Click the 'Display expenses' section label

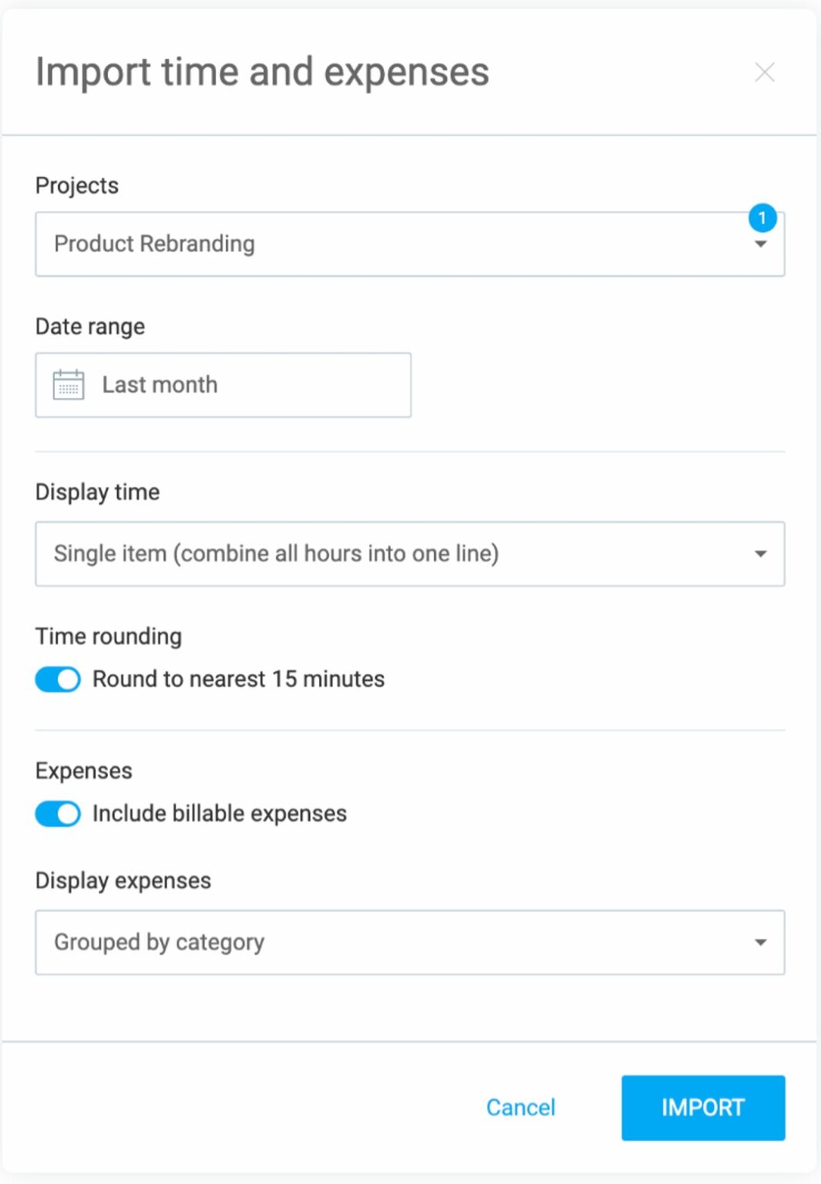pyautogui.click(x=123, y=880)
